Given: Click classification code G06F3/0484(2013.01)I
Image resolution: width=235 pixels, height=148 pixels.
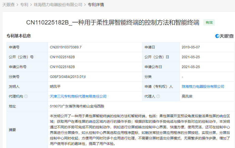Looking at the screenshot, I should pos(68,77).
